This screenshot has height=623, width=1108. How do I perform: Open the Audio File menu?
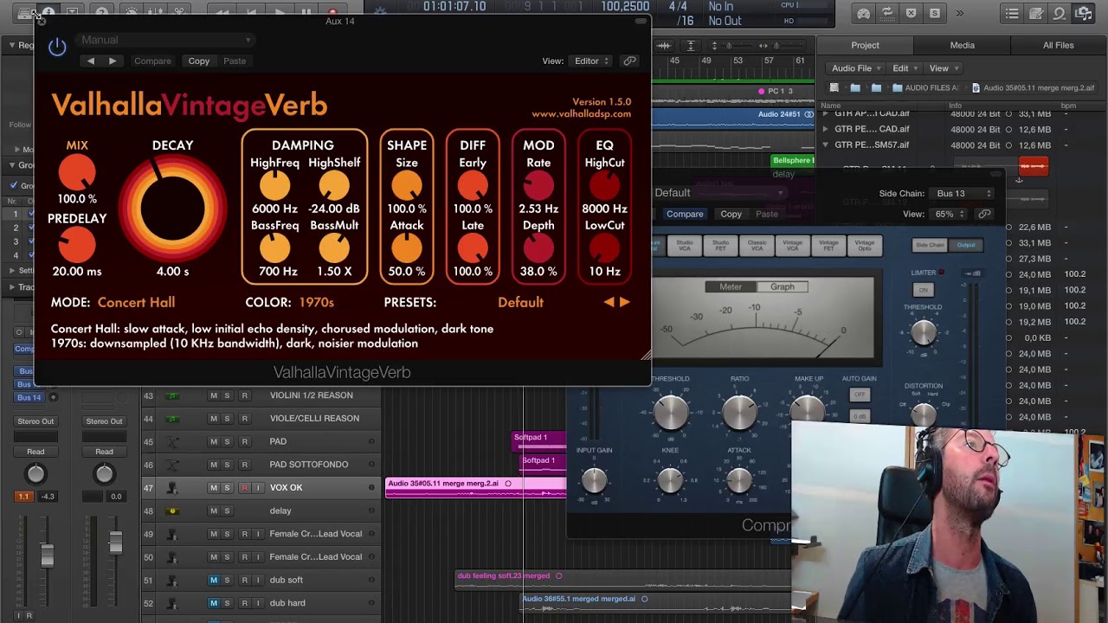coord(856,68)
